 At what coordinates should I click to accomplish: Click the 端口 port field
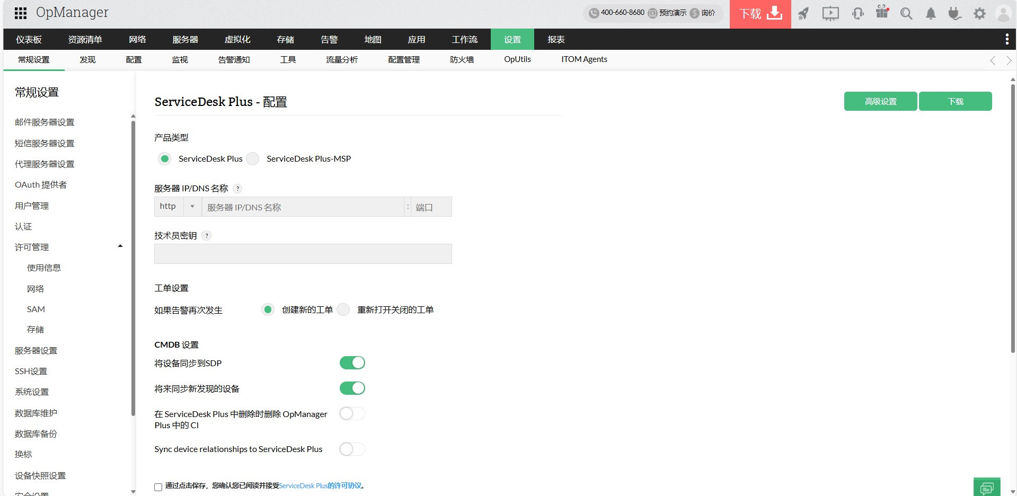tap(431, 207)
